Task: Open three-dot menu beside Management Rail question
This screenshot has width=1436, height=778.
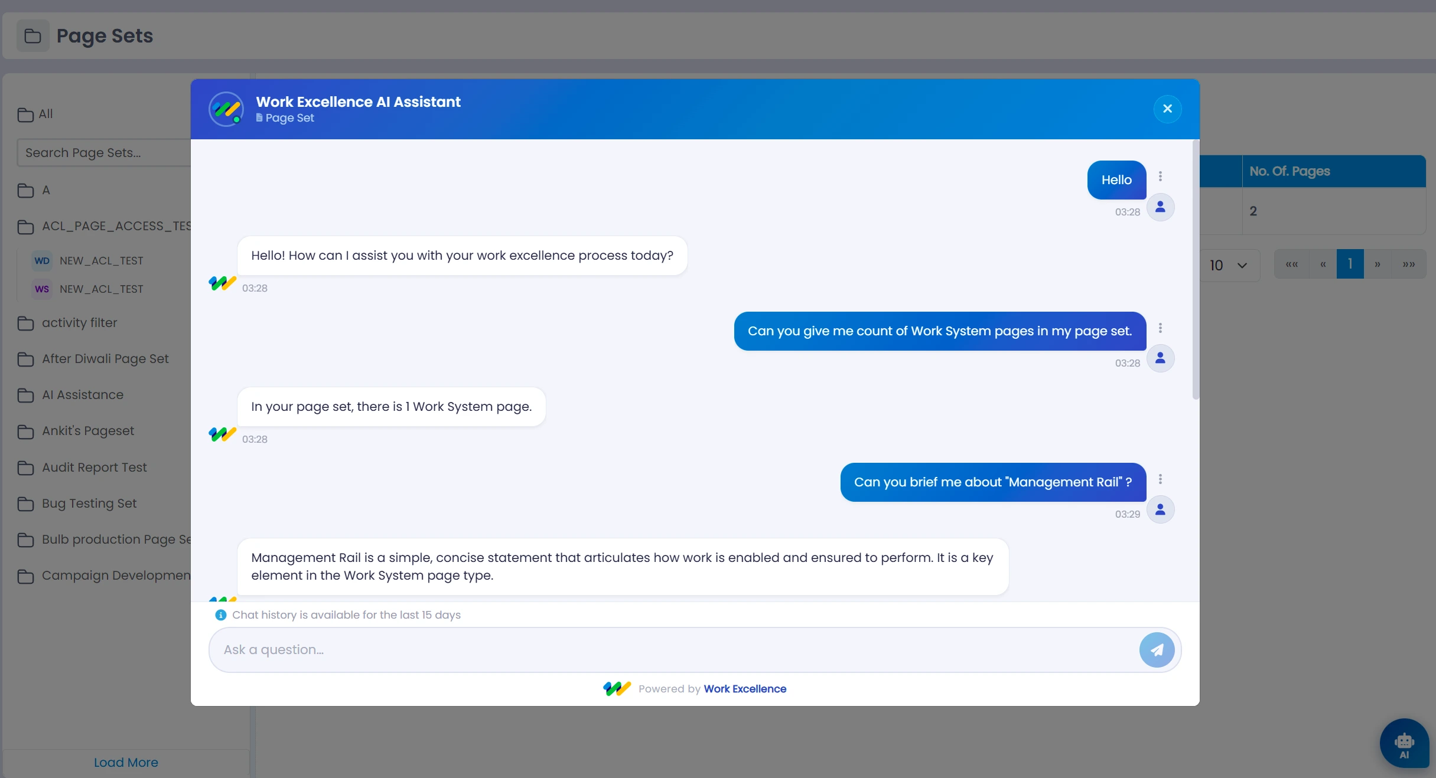Action: (x=1160, y=479)
